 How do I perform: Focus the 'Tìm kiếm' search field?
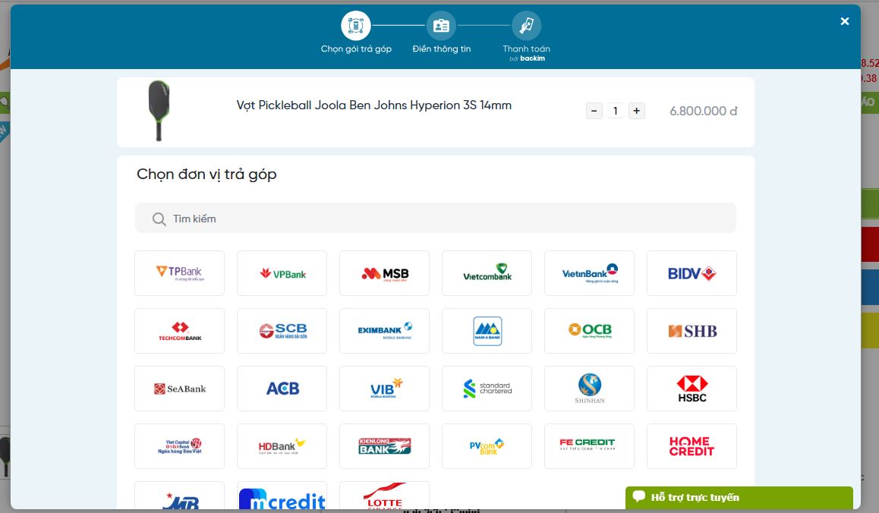[x=436, y=218]
